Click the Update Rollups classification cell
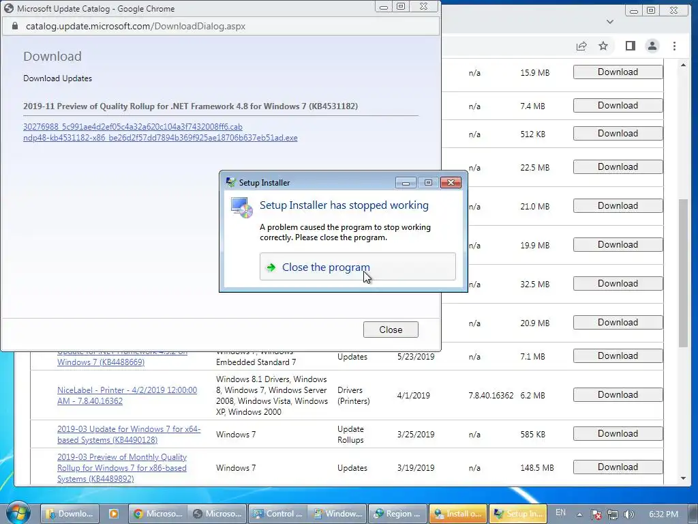This screenshot has height=524, width=698. (x=350, y=434)
